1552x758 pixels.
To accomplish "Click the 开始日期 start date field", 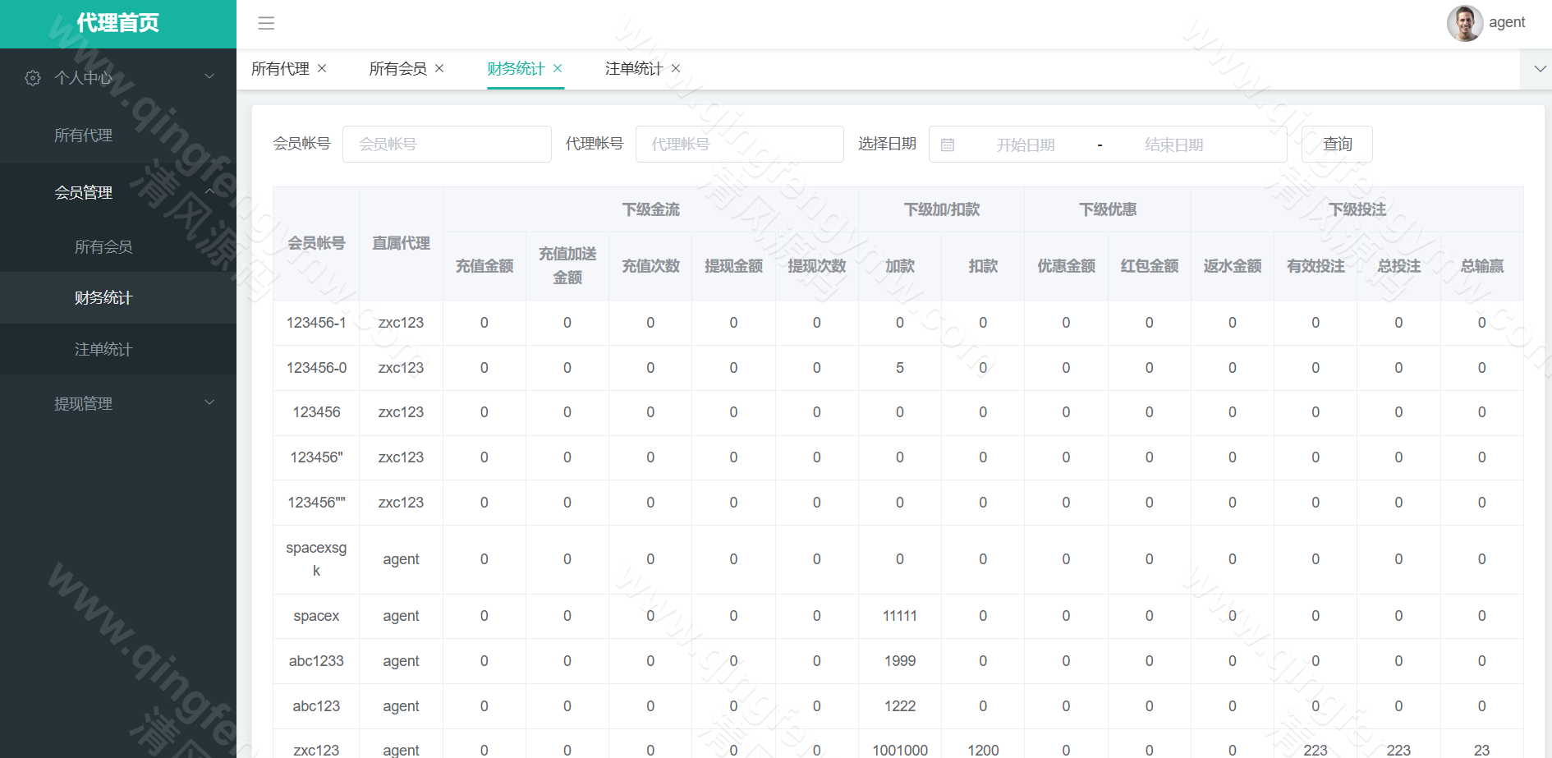I will [x=1026, y=145].
